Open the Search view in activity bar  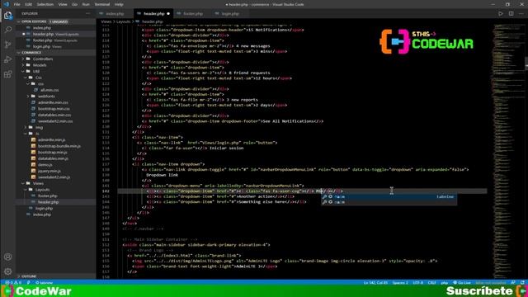7,30
